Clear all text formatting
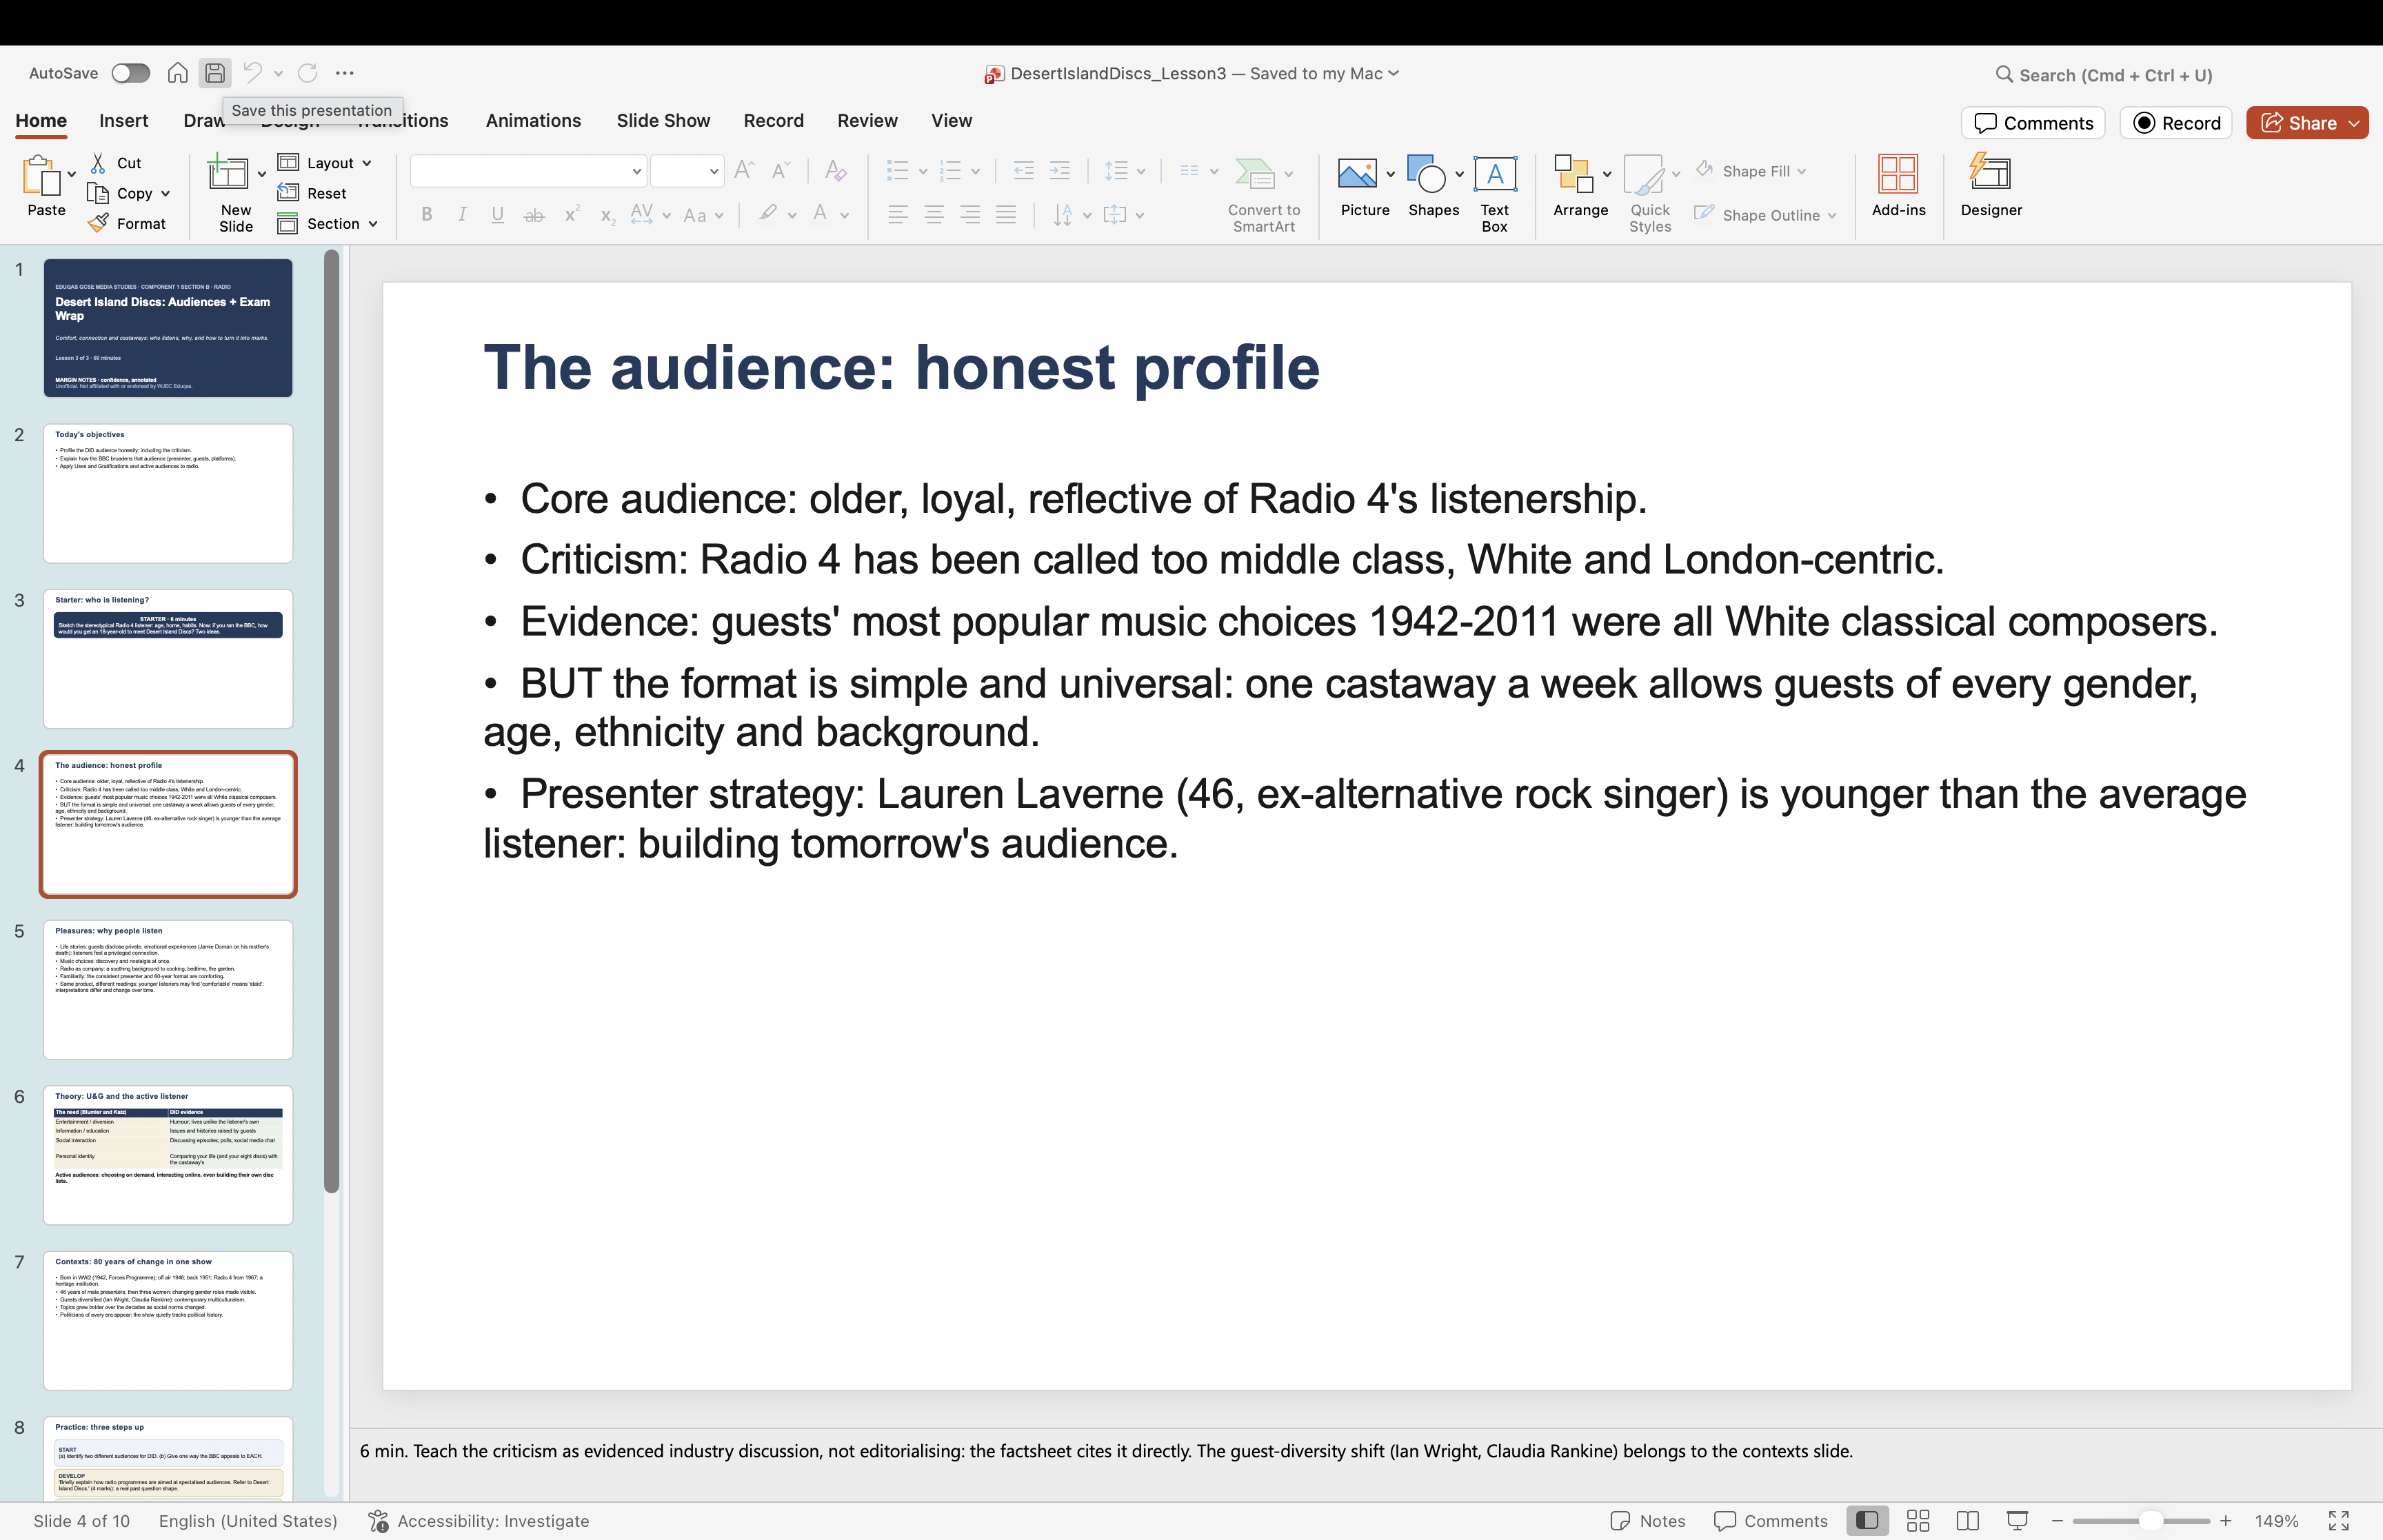 tap(836, 170)
